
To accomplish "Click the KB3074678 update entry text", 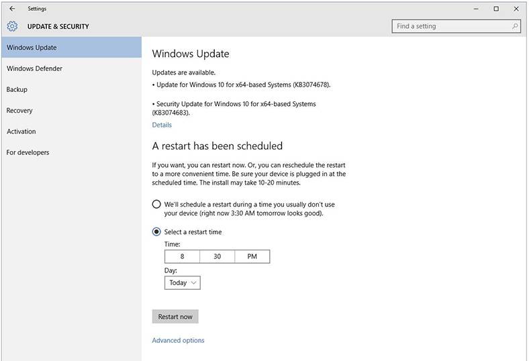I will click(x=241, y=85).
